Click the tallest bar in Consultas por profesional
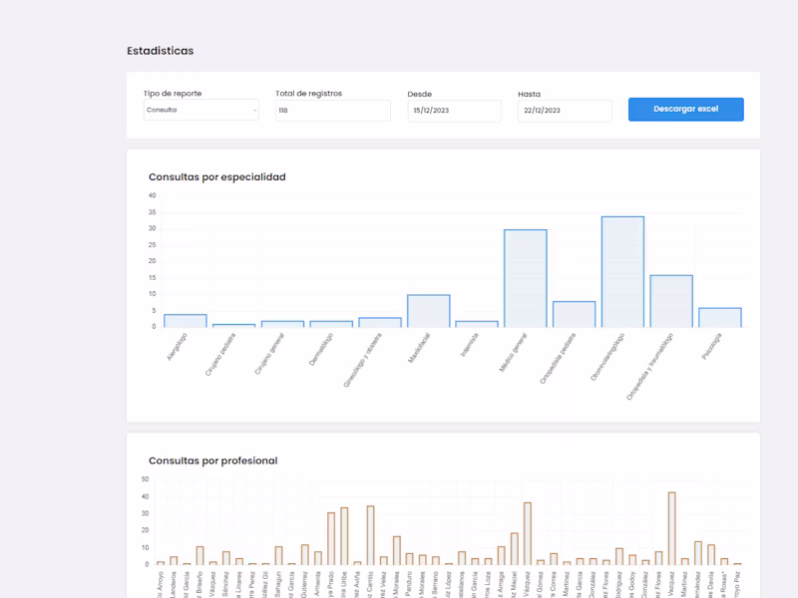 (x=671, y=528)
